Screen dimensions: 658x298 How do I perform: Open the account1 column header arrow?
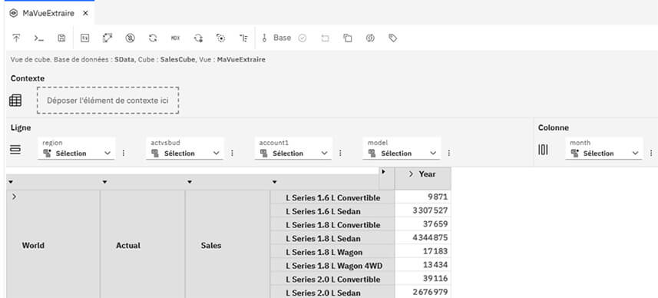click(x=190, y=182)
